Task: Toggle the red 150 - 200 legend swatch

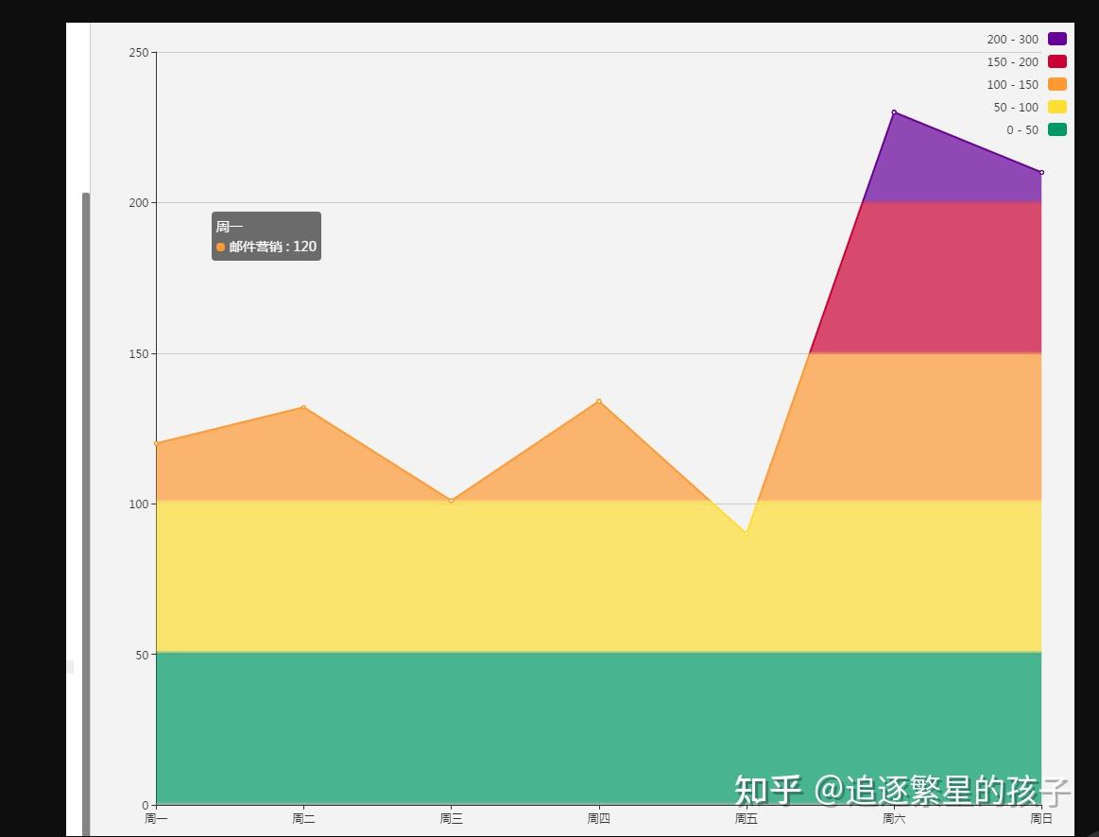Action: click(1056, 61)
